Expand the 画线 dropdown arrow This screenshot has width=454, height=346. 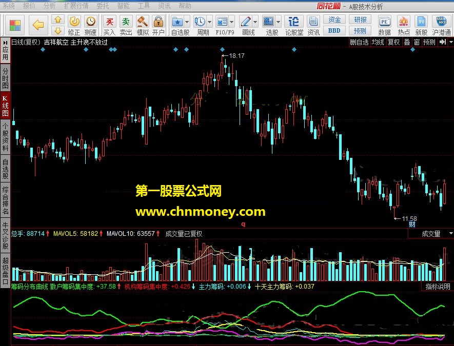pyautogui.click(x=255, y=22)
